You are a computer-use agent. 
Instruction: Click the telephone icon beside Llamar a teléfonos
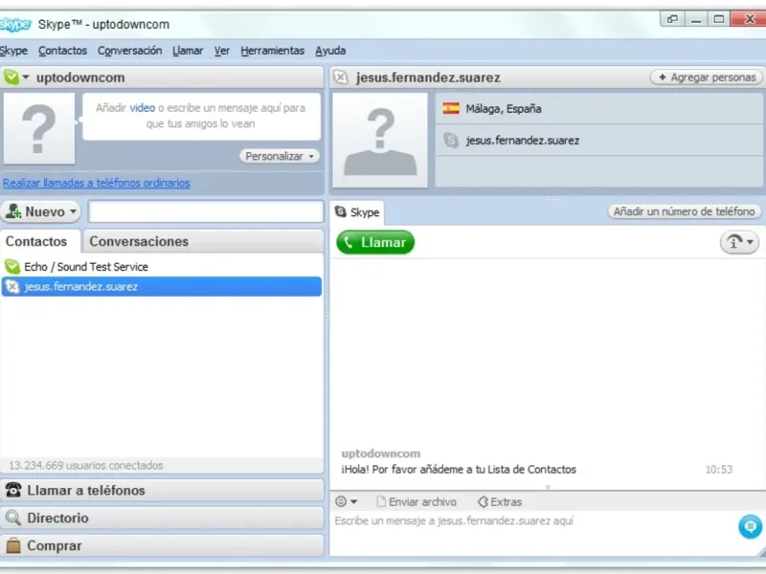[x=13, y=490]
